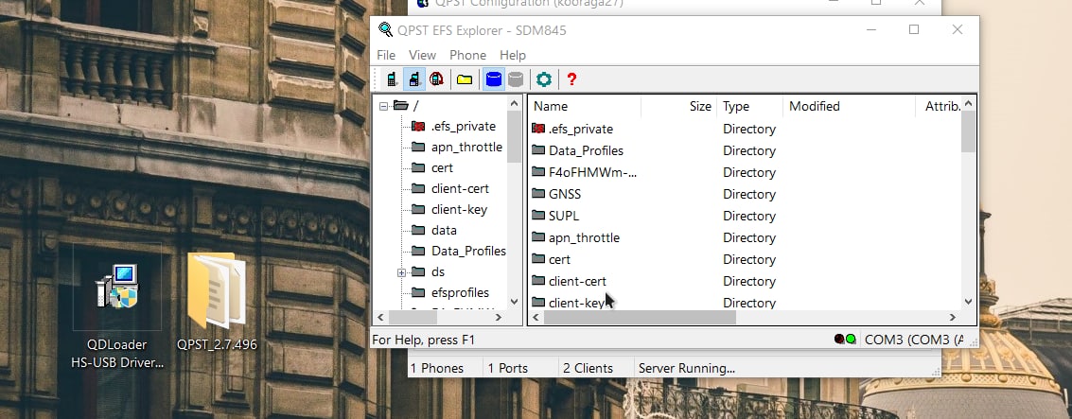Open the Phone menu
This screenshot has width=1072, height=419.
pos(467,56)
